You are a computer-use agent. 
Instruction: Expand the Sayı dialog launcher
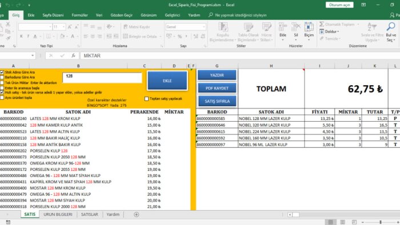(x=205, y=46)
